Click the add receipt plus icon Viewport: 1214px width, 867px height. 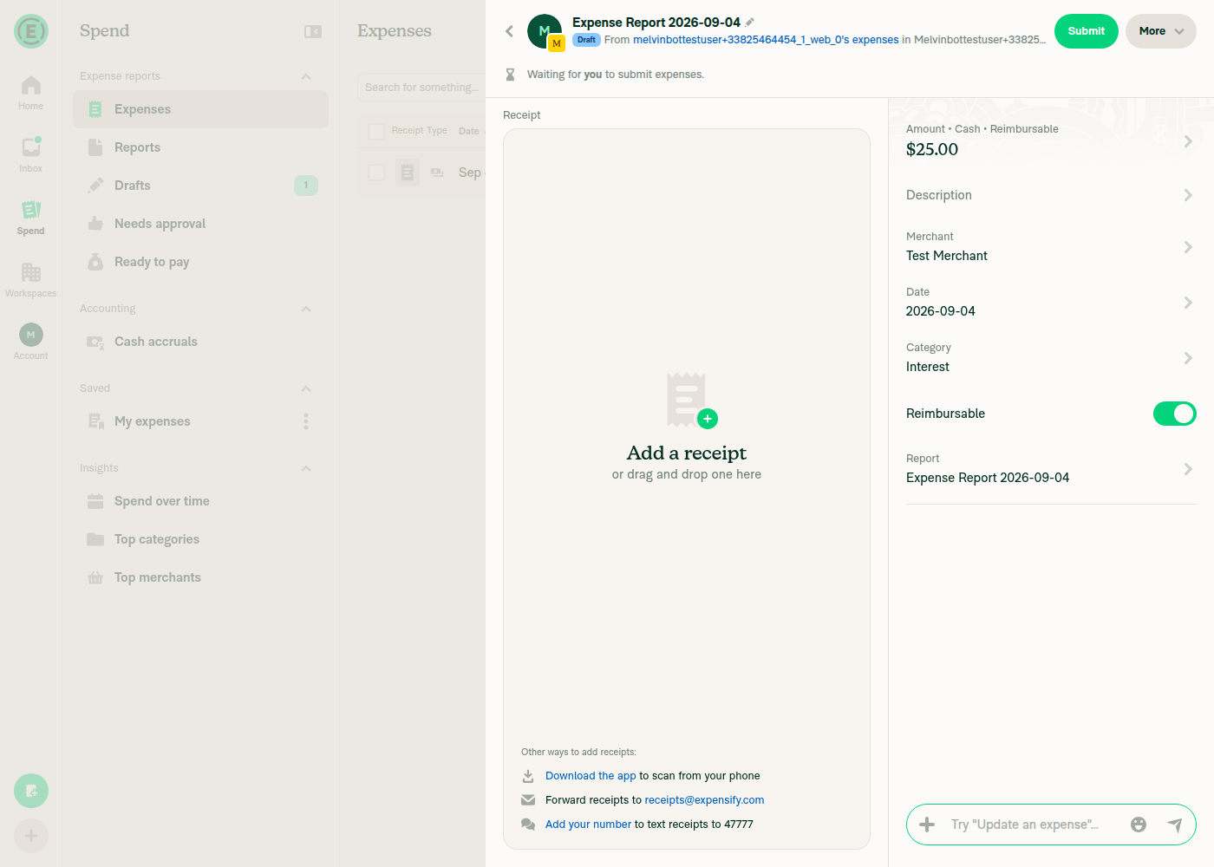(708, 419)
